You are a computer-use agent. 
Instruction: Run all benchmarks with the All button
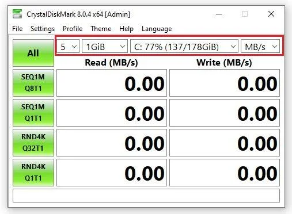33,53
